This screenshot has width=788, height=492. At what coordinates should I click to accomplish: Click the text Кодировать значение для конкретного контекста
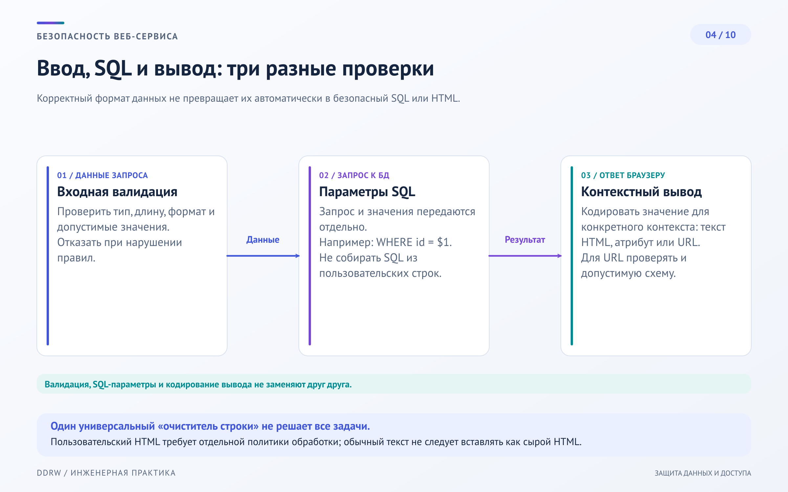pos(653,227)
